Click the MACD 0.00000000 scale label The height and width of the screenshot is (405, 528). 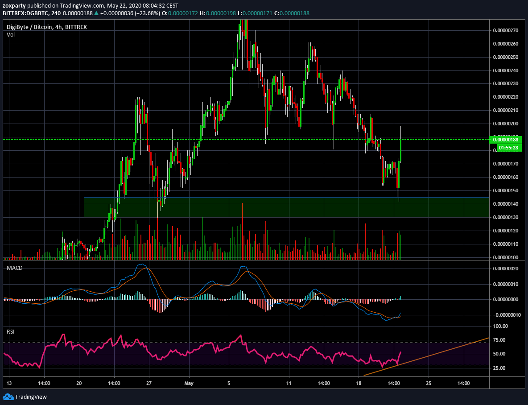(505, 299)
